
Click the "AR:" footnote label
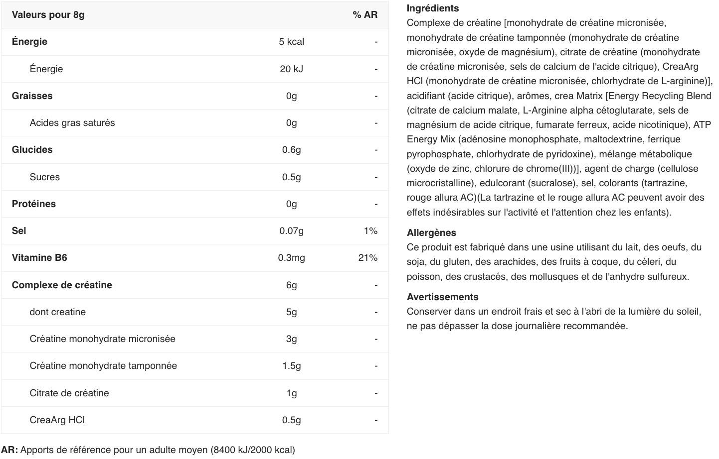click(9, 450)
